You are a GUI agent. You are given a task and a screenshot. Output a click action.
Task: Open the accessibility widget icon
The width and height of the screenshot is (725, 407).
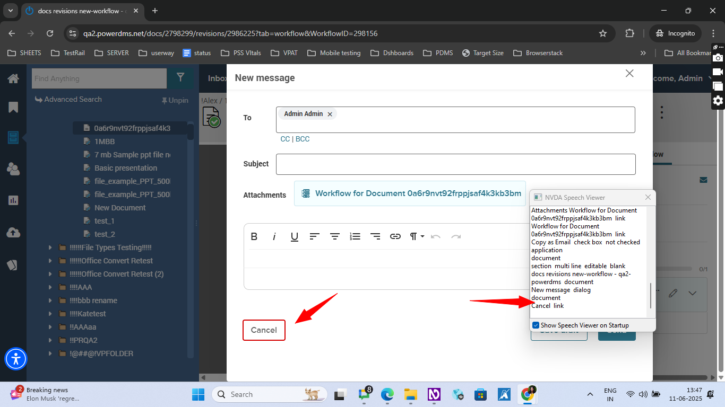click(16, 359)
